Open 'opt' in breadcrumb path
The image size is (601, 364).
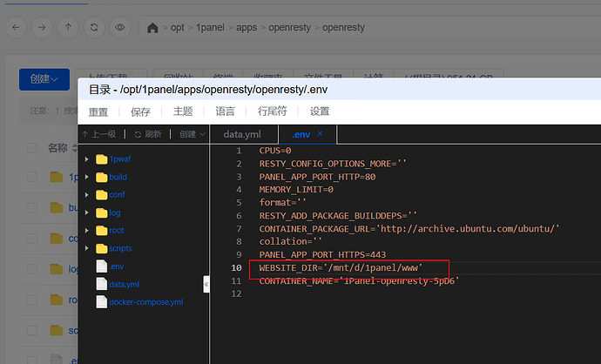(x=177, y=28)
